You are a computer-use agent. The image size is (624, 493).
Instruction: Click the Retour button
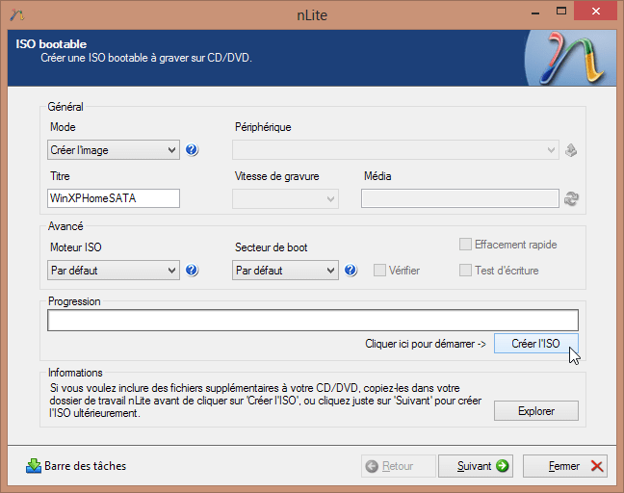(399, 466)
